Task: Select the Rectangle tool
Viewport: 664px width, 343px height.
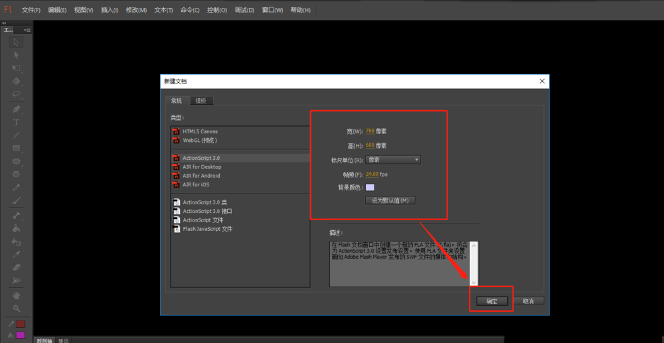Action: point(17,149)
